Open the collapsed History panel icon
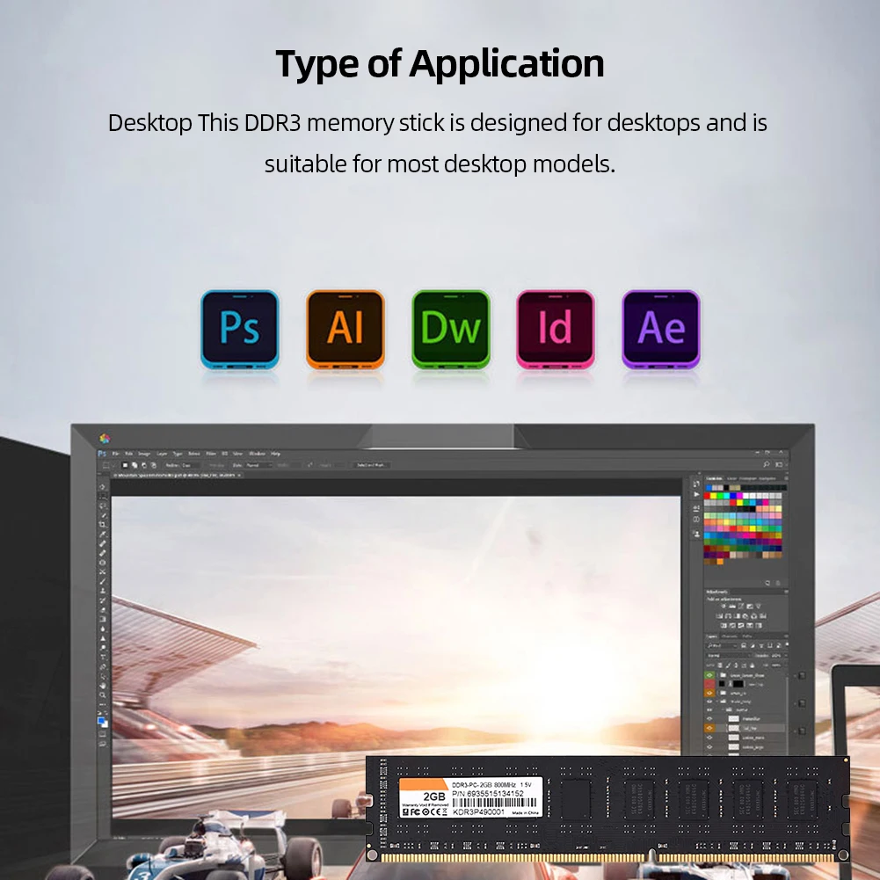This screenshot has height=880, width=880. [x=696, y=484]
